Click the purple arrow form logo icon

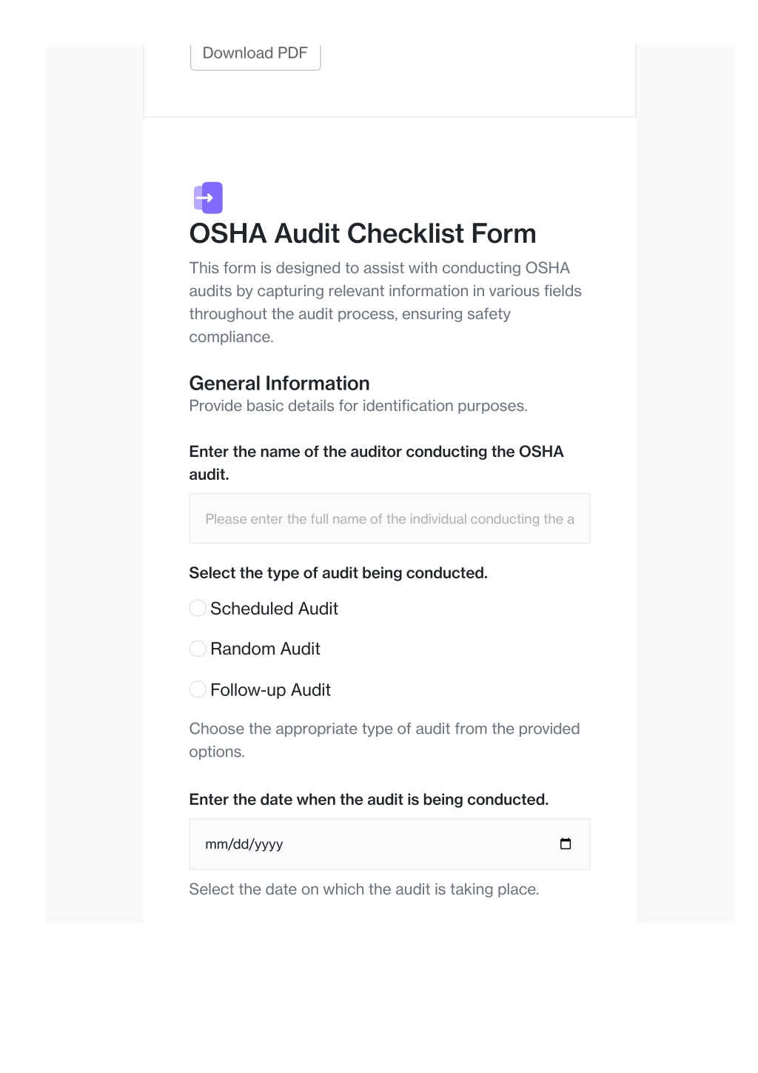pos(208,198)
